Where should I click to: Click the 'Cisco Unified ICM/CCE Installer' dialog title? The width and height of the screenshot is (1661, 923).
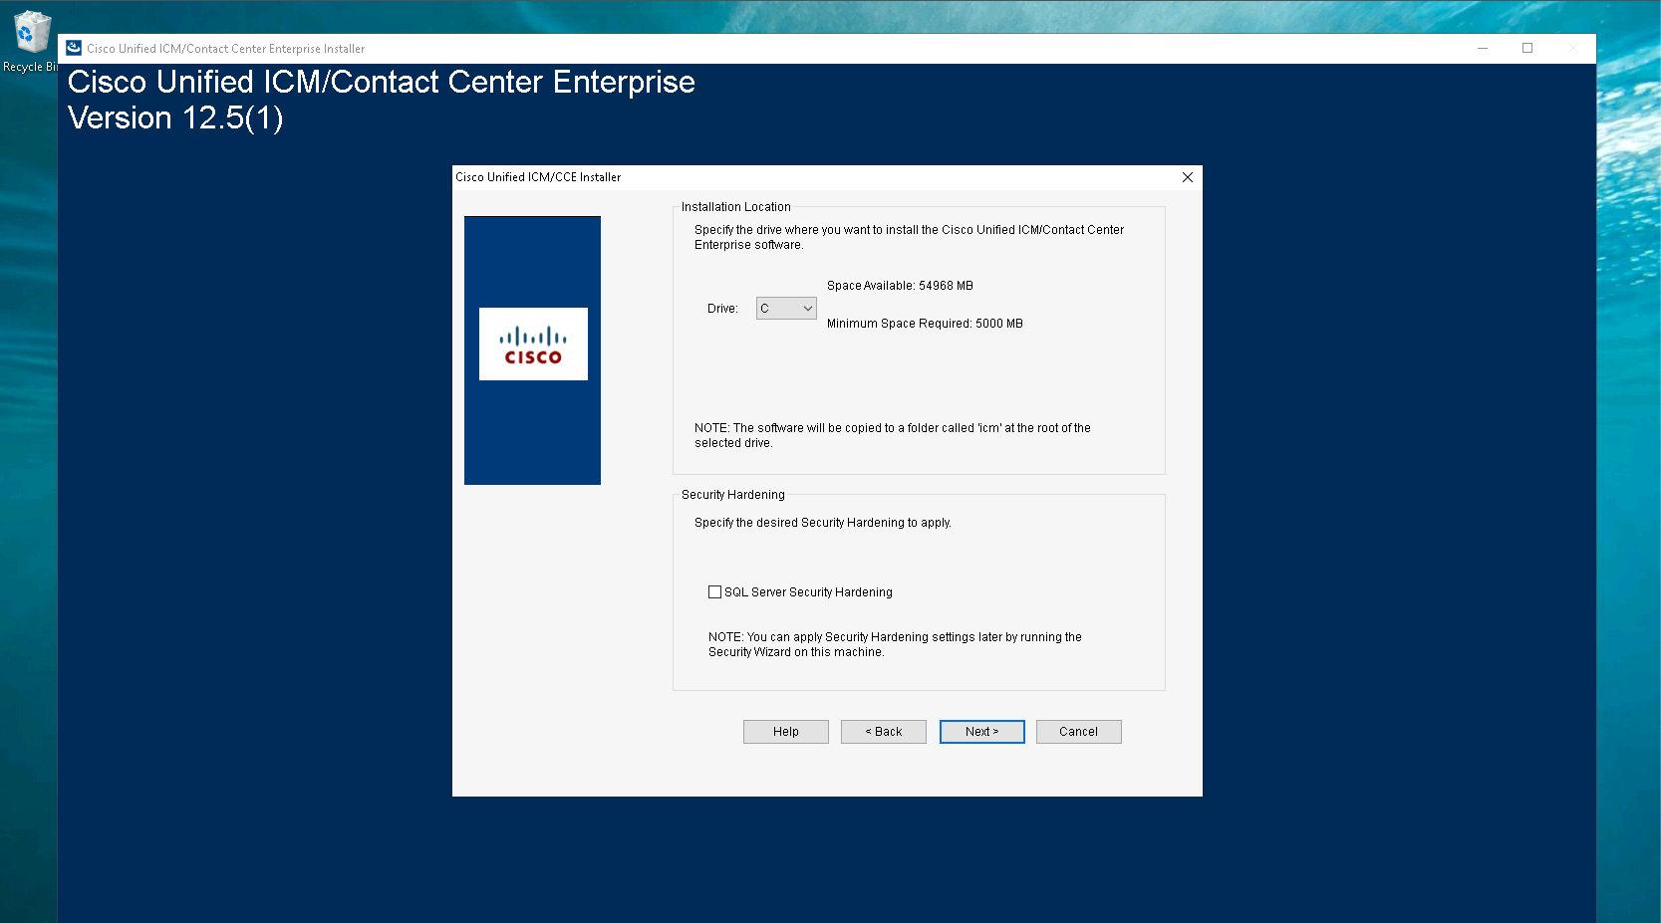click(x=538, y=177)
